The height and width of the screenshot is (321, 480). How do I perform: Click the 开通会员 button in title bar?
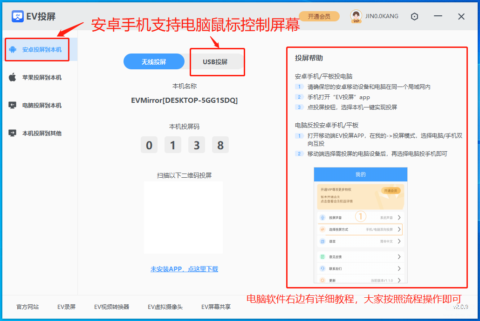click(319, 16)
